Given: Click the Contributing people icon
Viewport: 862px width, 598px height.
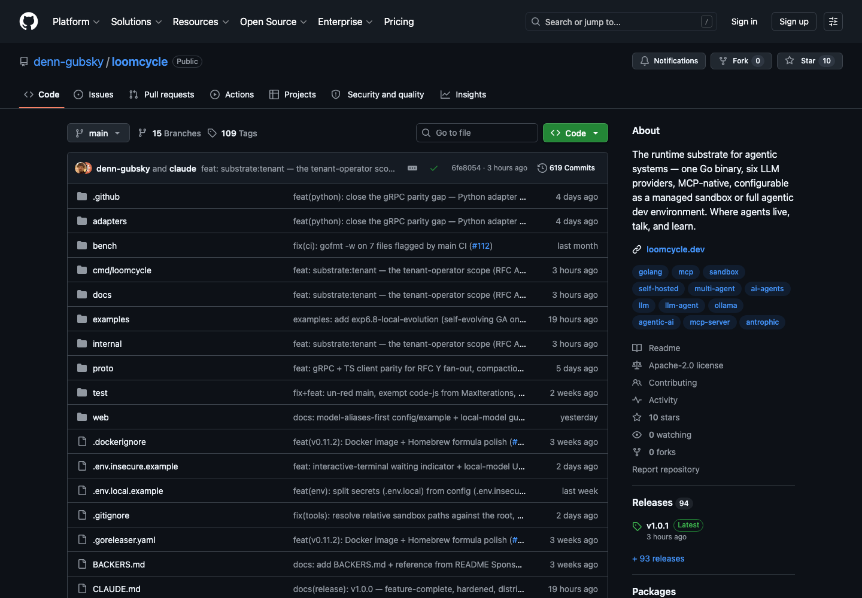Looking at the screenshot, I should tap(637, 383).
